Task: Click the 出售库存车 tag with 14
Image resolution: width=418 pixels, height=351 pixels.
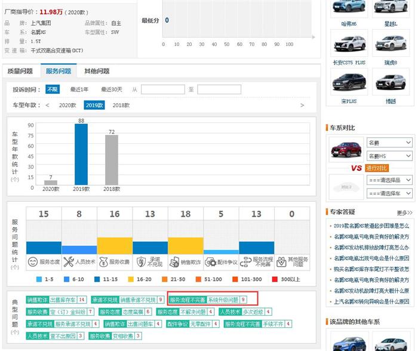Action: (56, 300)
